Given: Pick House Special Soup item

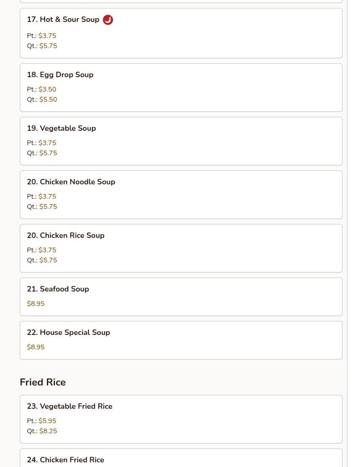Looking at the screenshot, I should point(181,340).
